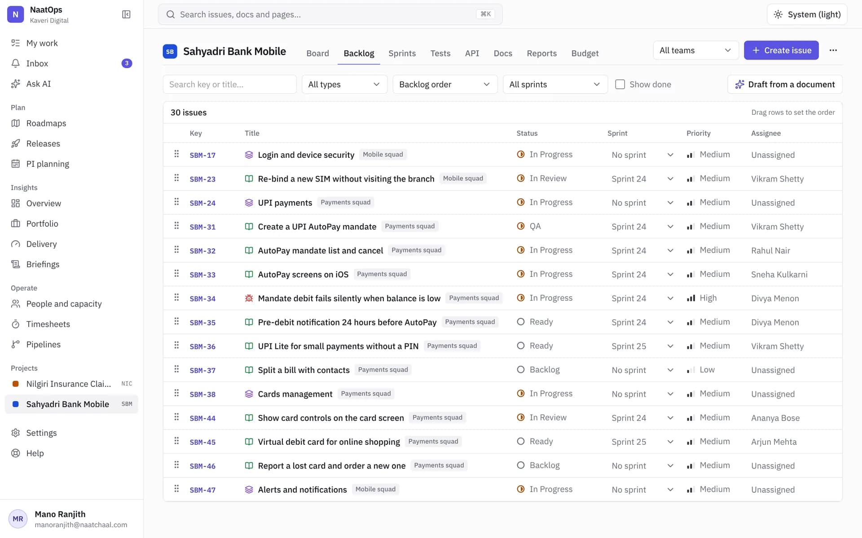Click title 'Cards management'
Image resolution: width=862 pixels, height=538 pixels.
(295, 394)
